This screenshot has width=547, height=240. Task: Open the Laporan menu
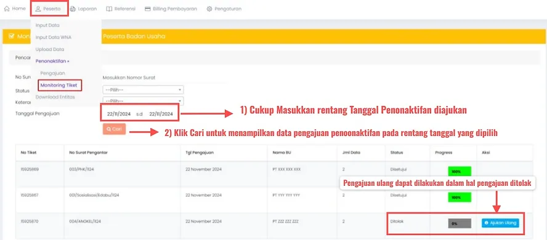pyautogui.click(x=83, y=9)
